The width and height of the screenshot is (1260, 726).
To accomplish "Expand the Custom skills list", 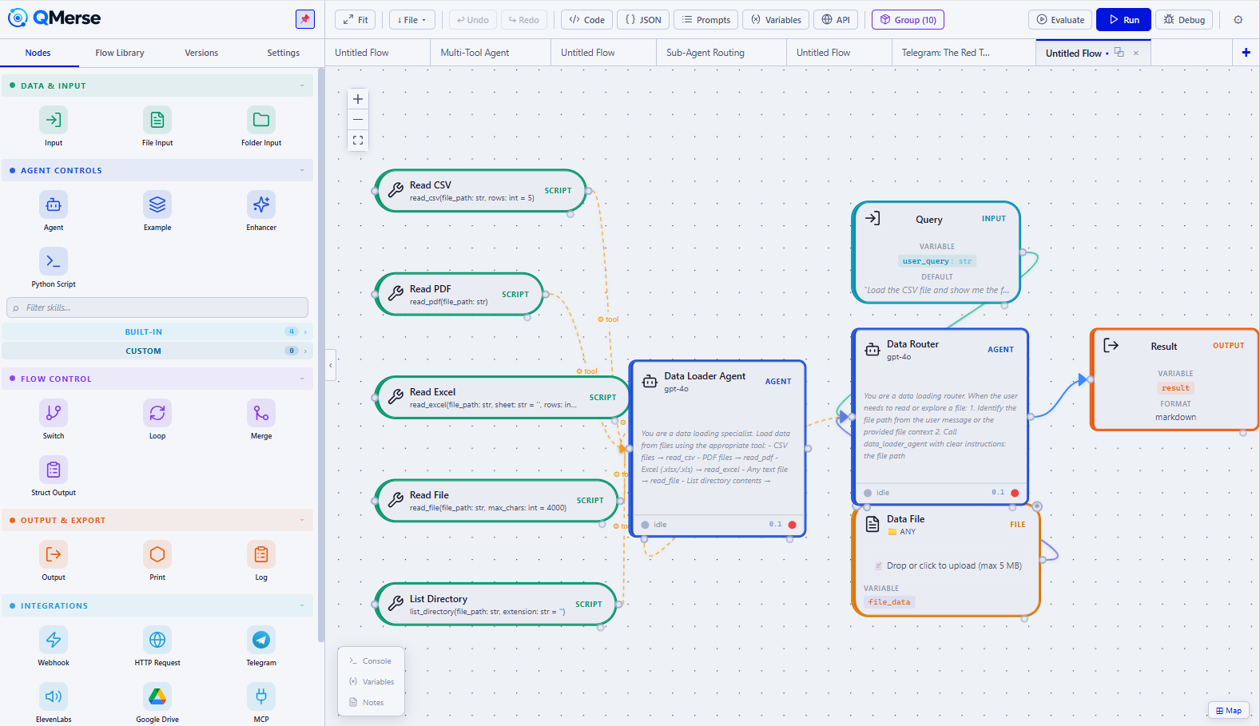I will click(156, 351).
